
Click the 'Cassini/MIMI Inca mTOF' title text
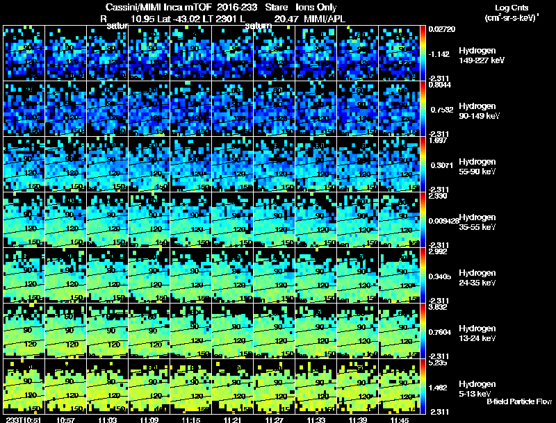pos(158,7)
